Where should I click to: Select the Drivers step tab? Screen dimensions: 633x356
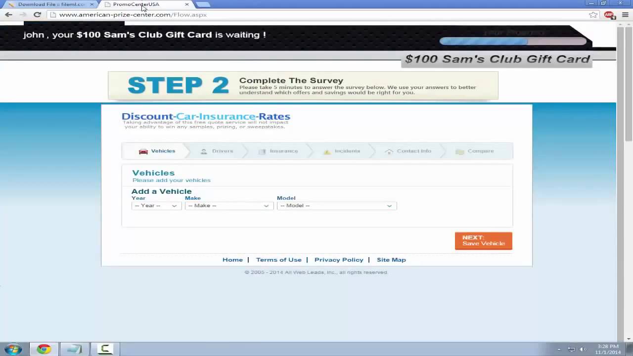217,151
